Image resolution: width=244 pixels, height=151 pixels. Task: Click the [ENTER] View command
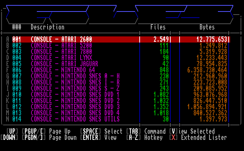click(x=98, y=138)
